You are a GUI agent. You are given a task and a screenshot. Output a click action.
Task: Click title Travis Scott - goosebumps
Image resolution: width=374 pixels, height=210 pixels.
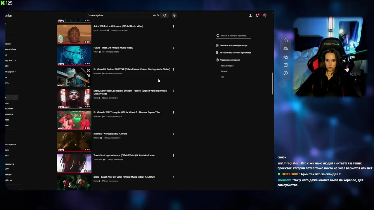tap(124, 155)
